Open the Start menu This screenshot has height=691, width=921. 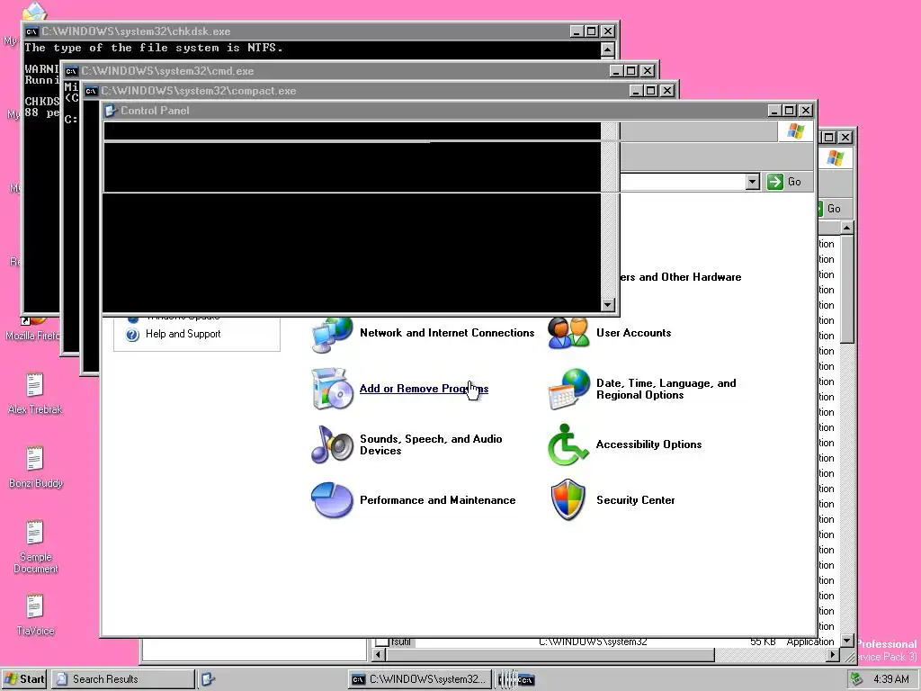[x=24, y=679]
